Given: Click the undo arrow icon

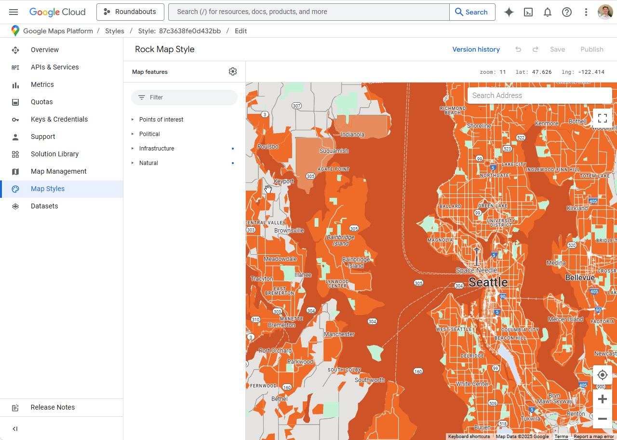Looking at the screenshot, I should (518, 49).
